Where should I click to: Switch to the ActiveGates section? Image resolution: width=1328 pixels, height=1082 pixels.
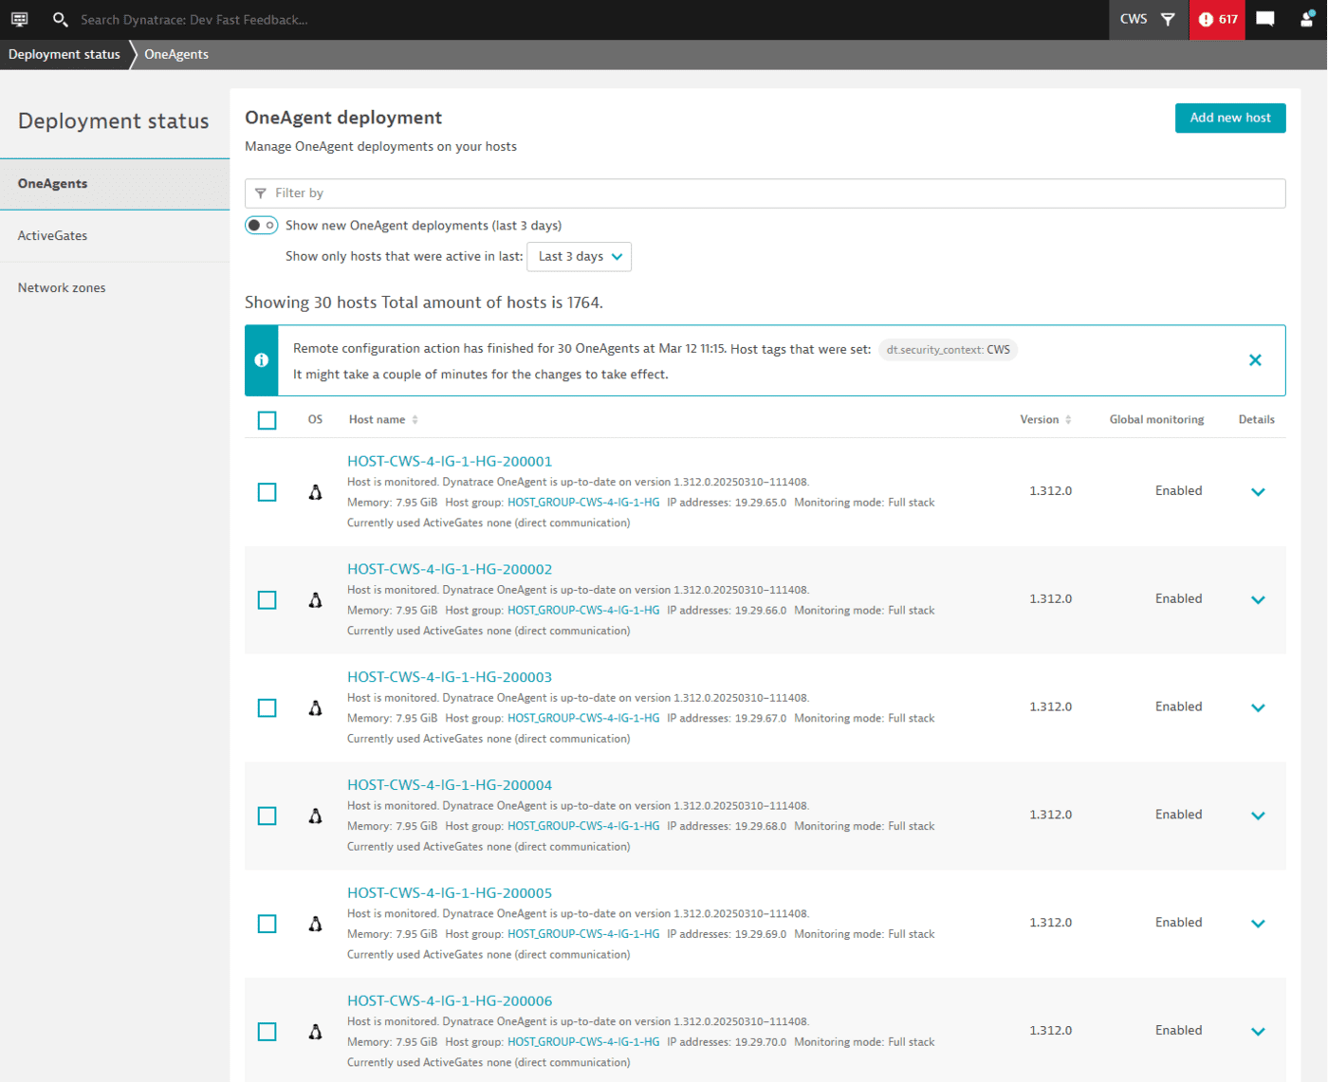click(52, 235)
